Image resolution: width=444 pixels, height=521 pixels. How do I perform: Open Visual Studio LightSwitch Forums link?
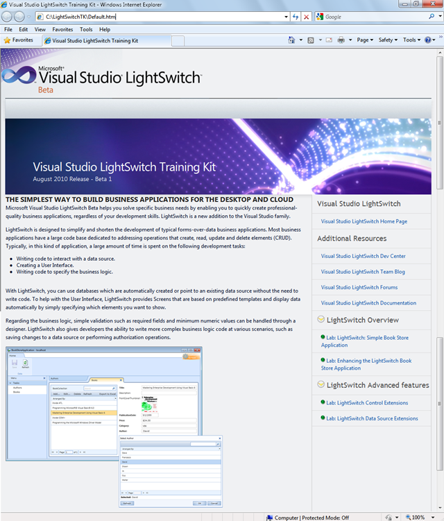point(359,287)
